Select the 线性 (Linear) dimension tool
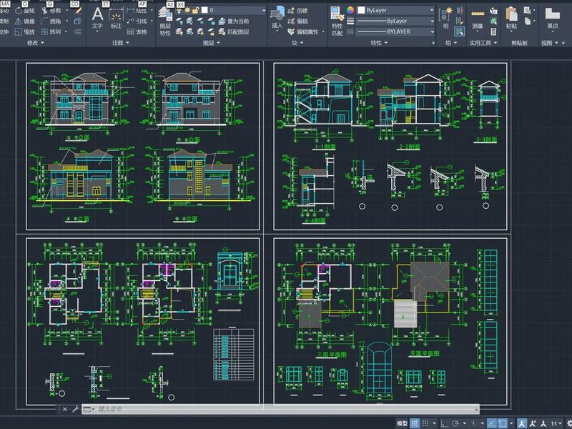Screen dimensions: 572x429 coord(137,11)
